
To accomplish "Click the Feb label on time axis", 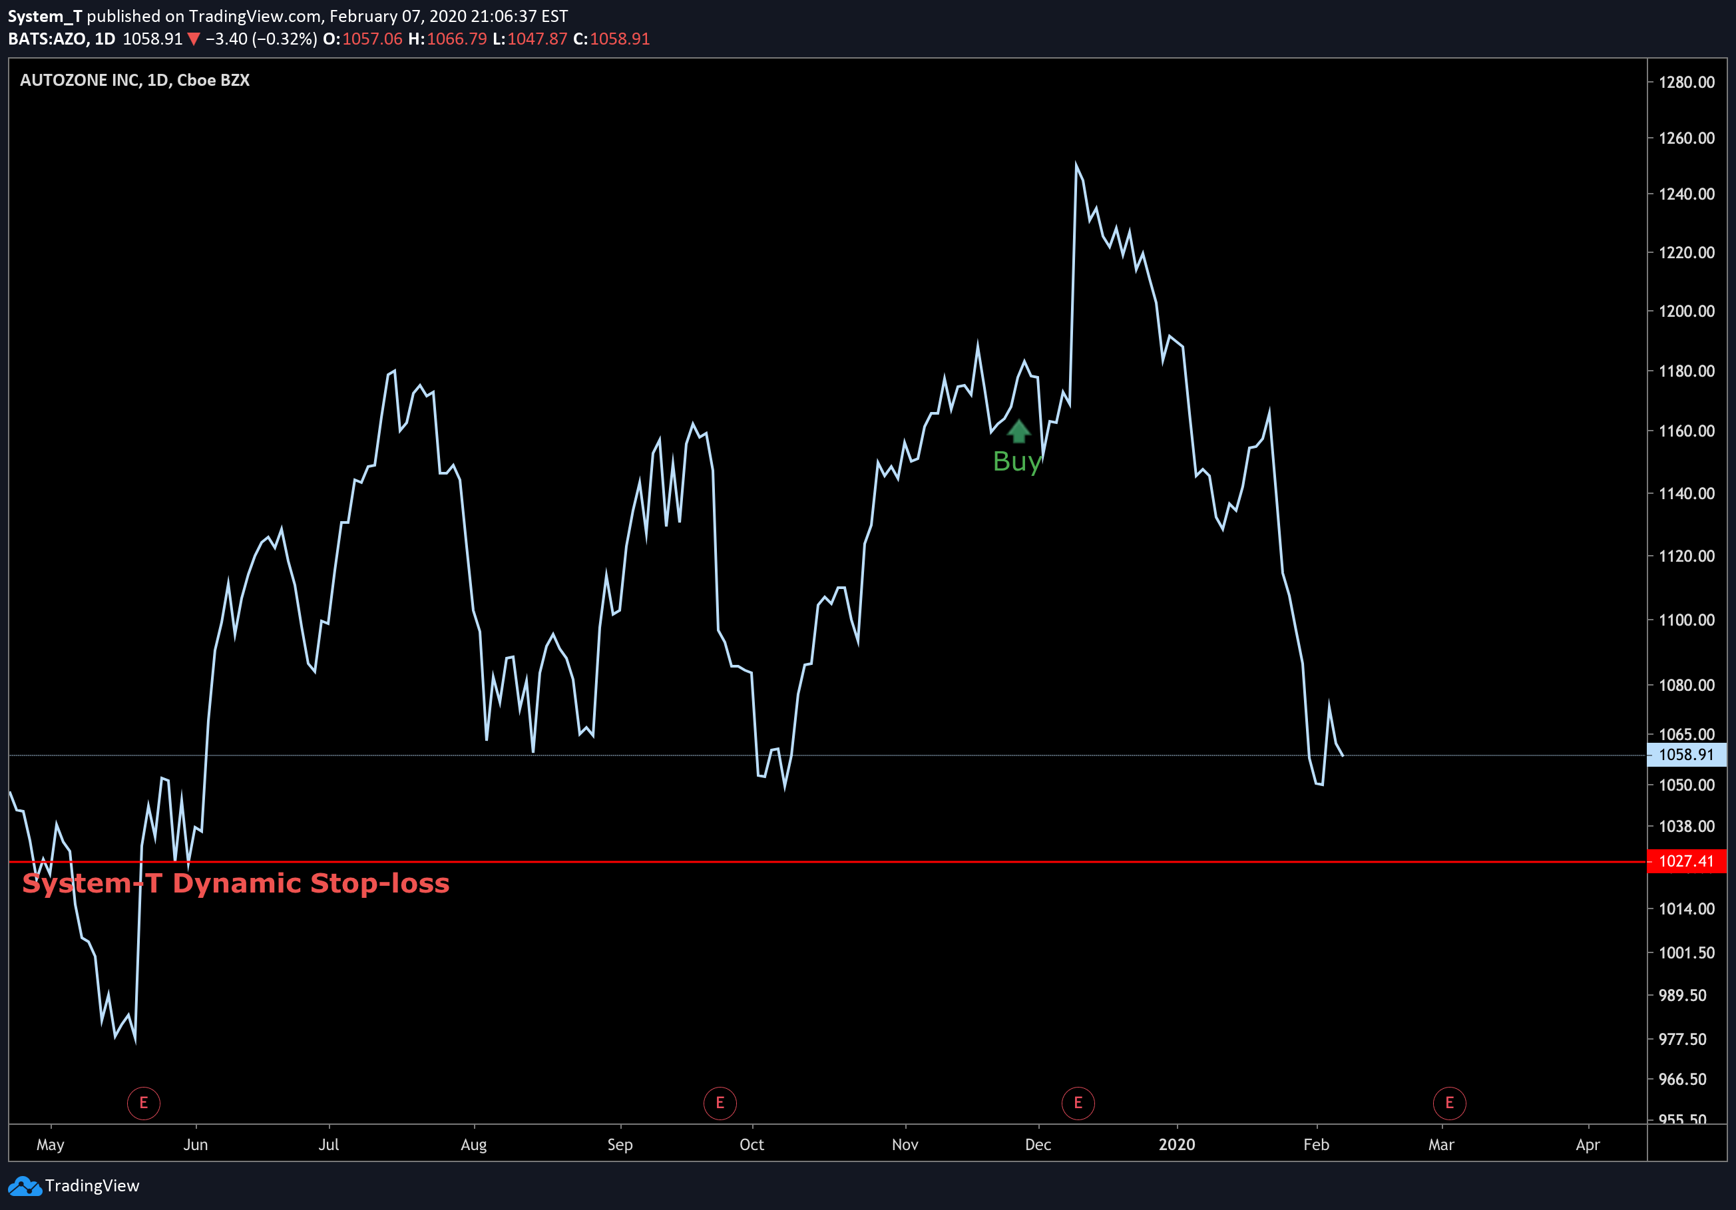I will click(1317, 1145).
